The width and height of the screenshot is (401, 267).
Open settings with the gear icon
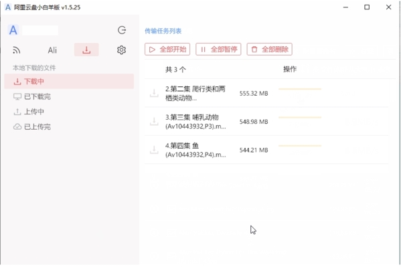pos(121,50)
